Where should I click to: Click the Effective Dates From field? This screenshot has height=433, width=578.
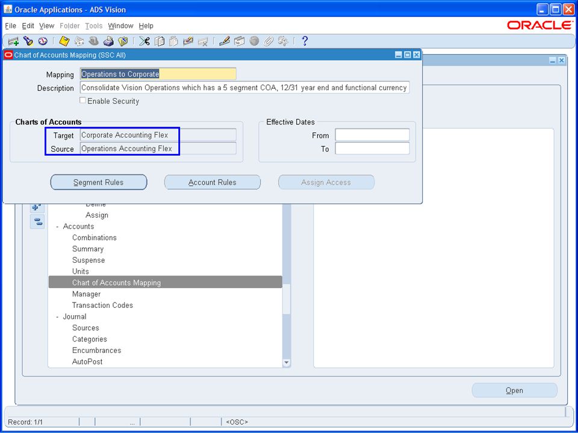click(x=372, y=135)
